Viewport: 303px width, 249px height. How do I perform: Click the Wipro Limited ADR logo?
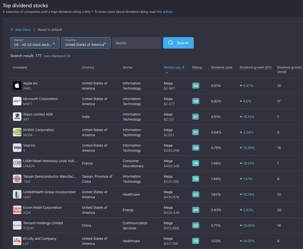coord(17,117)
